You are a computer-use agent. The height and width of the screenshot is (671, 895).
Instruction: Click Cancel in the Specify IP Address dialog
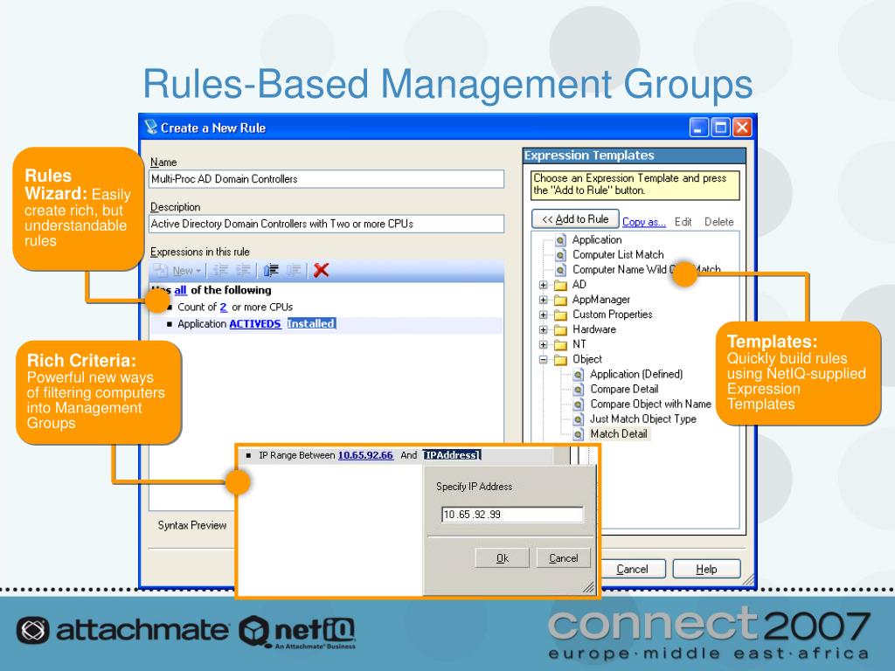click(564, 558)
